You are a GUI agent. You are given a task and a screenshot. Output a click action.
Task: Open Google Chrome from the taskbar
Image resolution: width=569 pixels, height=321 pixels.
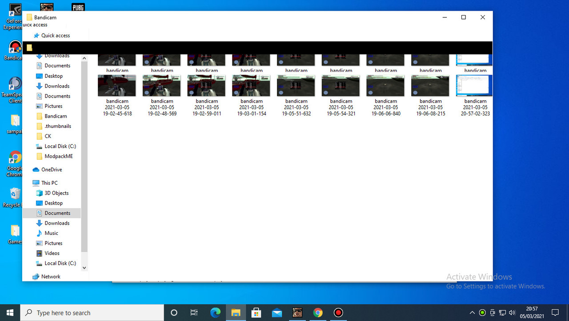tap(317, 313)
